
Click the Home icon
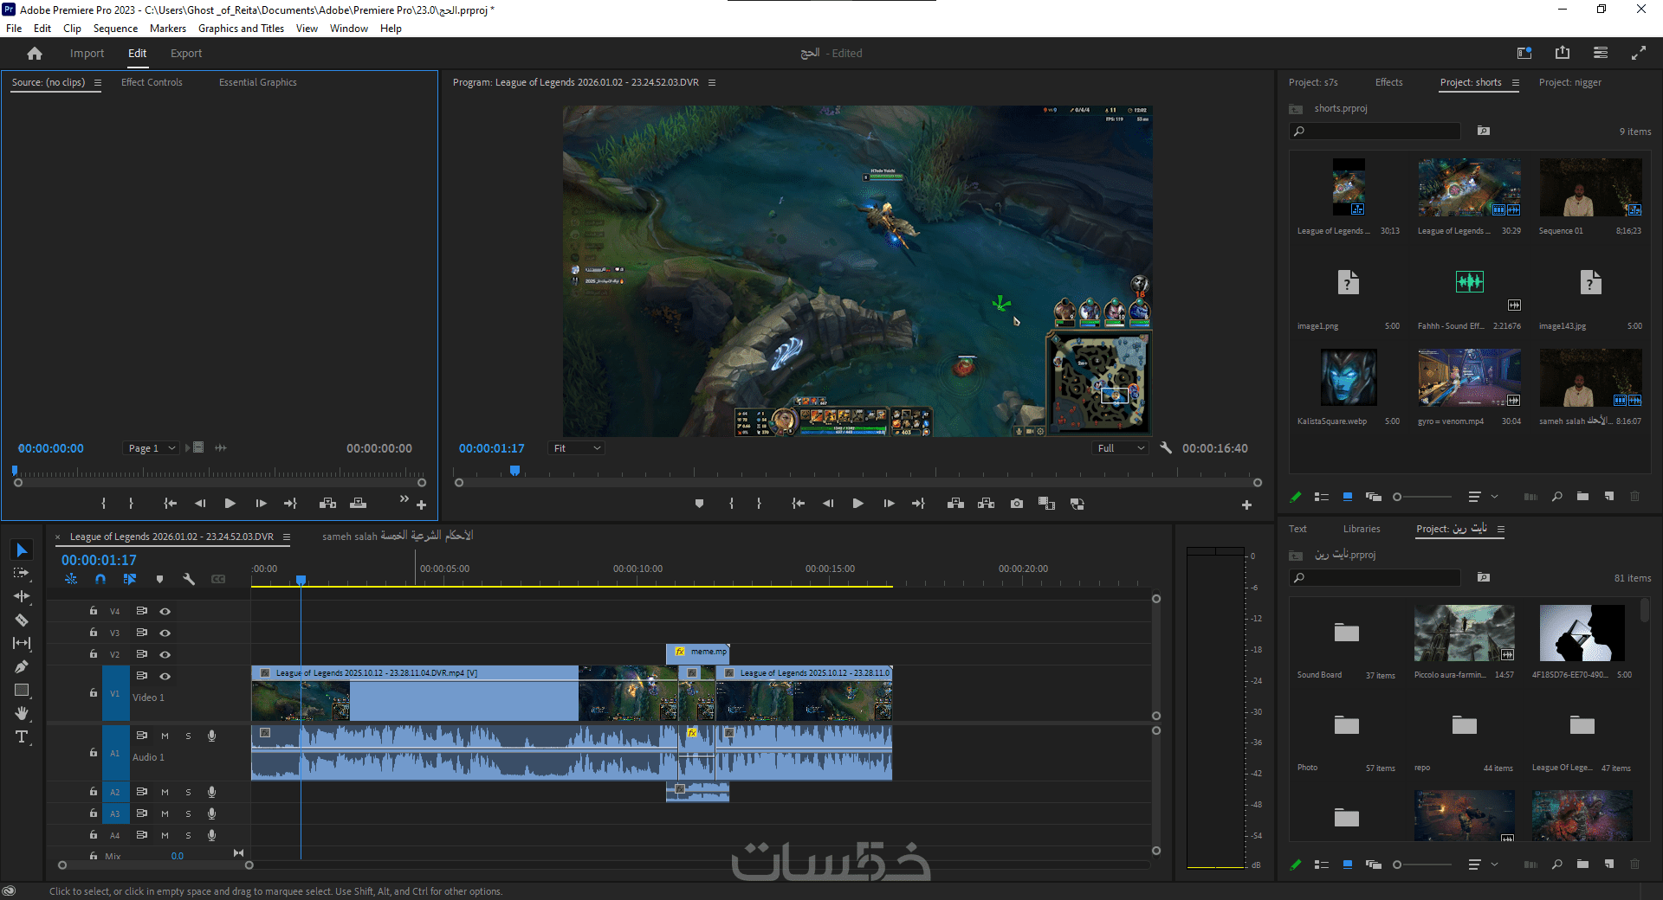35,54
